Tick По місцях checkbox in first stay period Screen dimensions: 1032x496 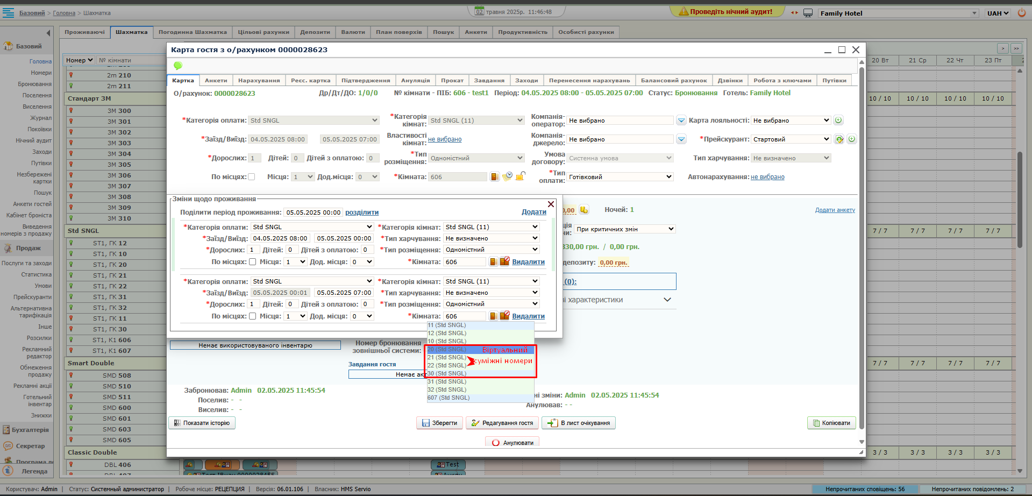[x=252, y=262]
